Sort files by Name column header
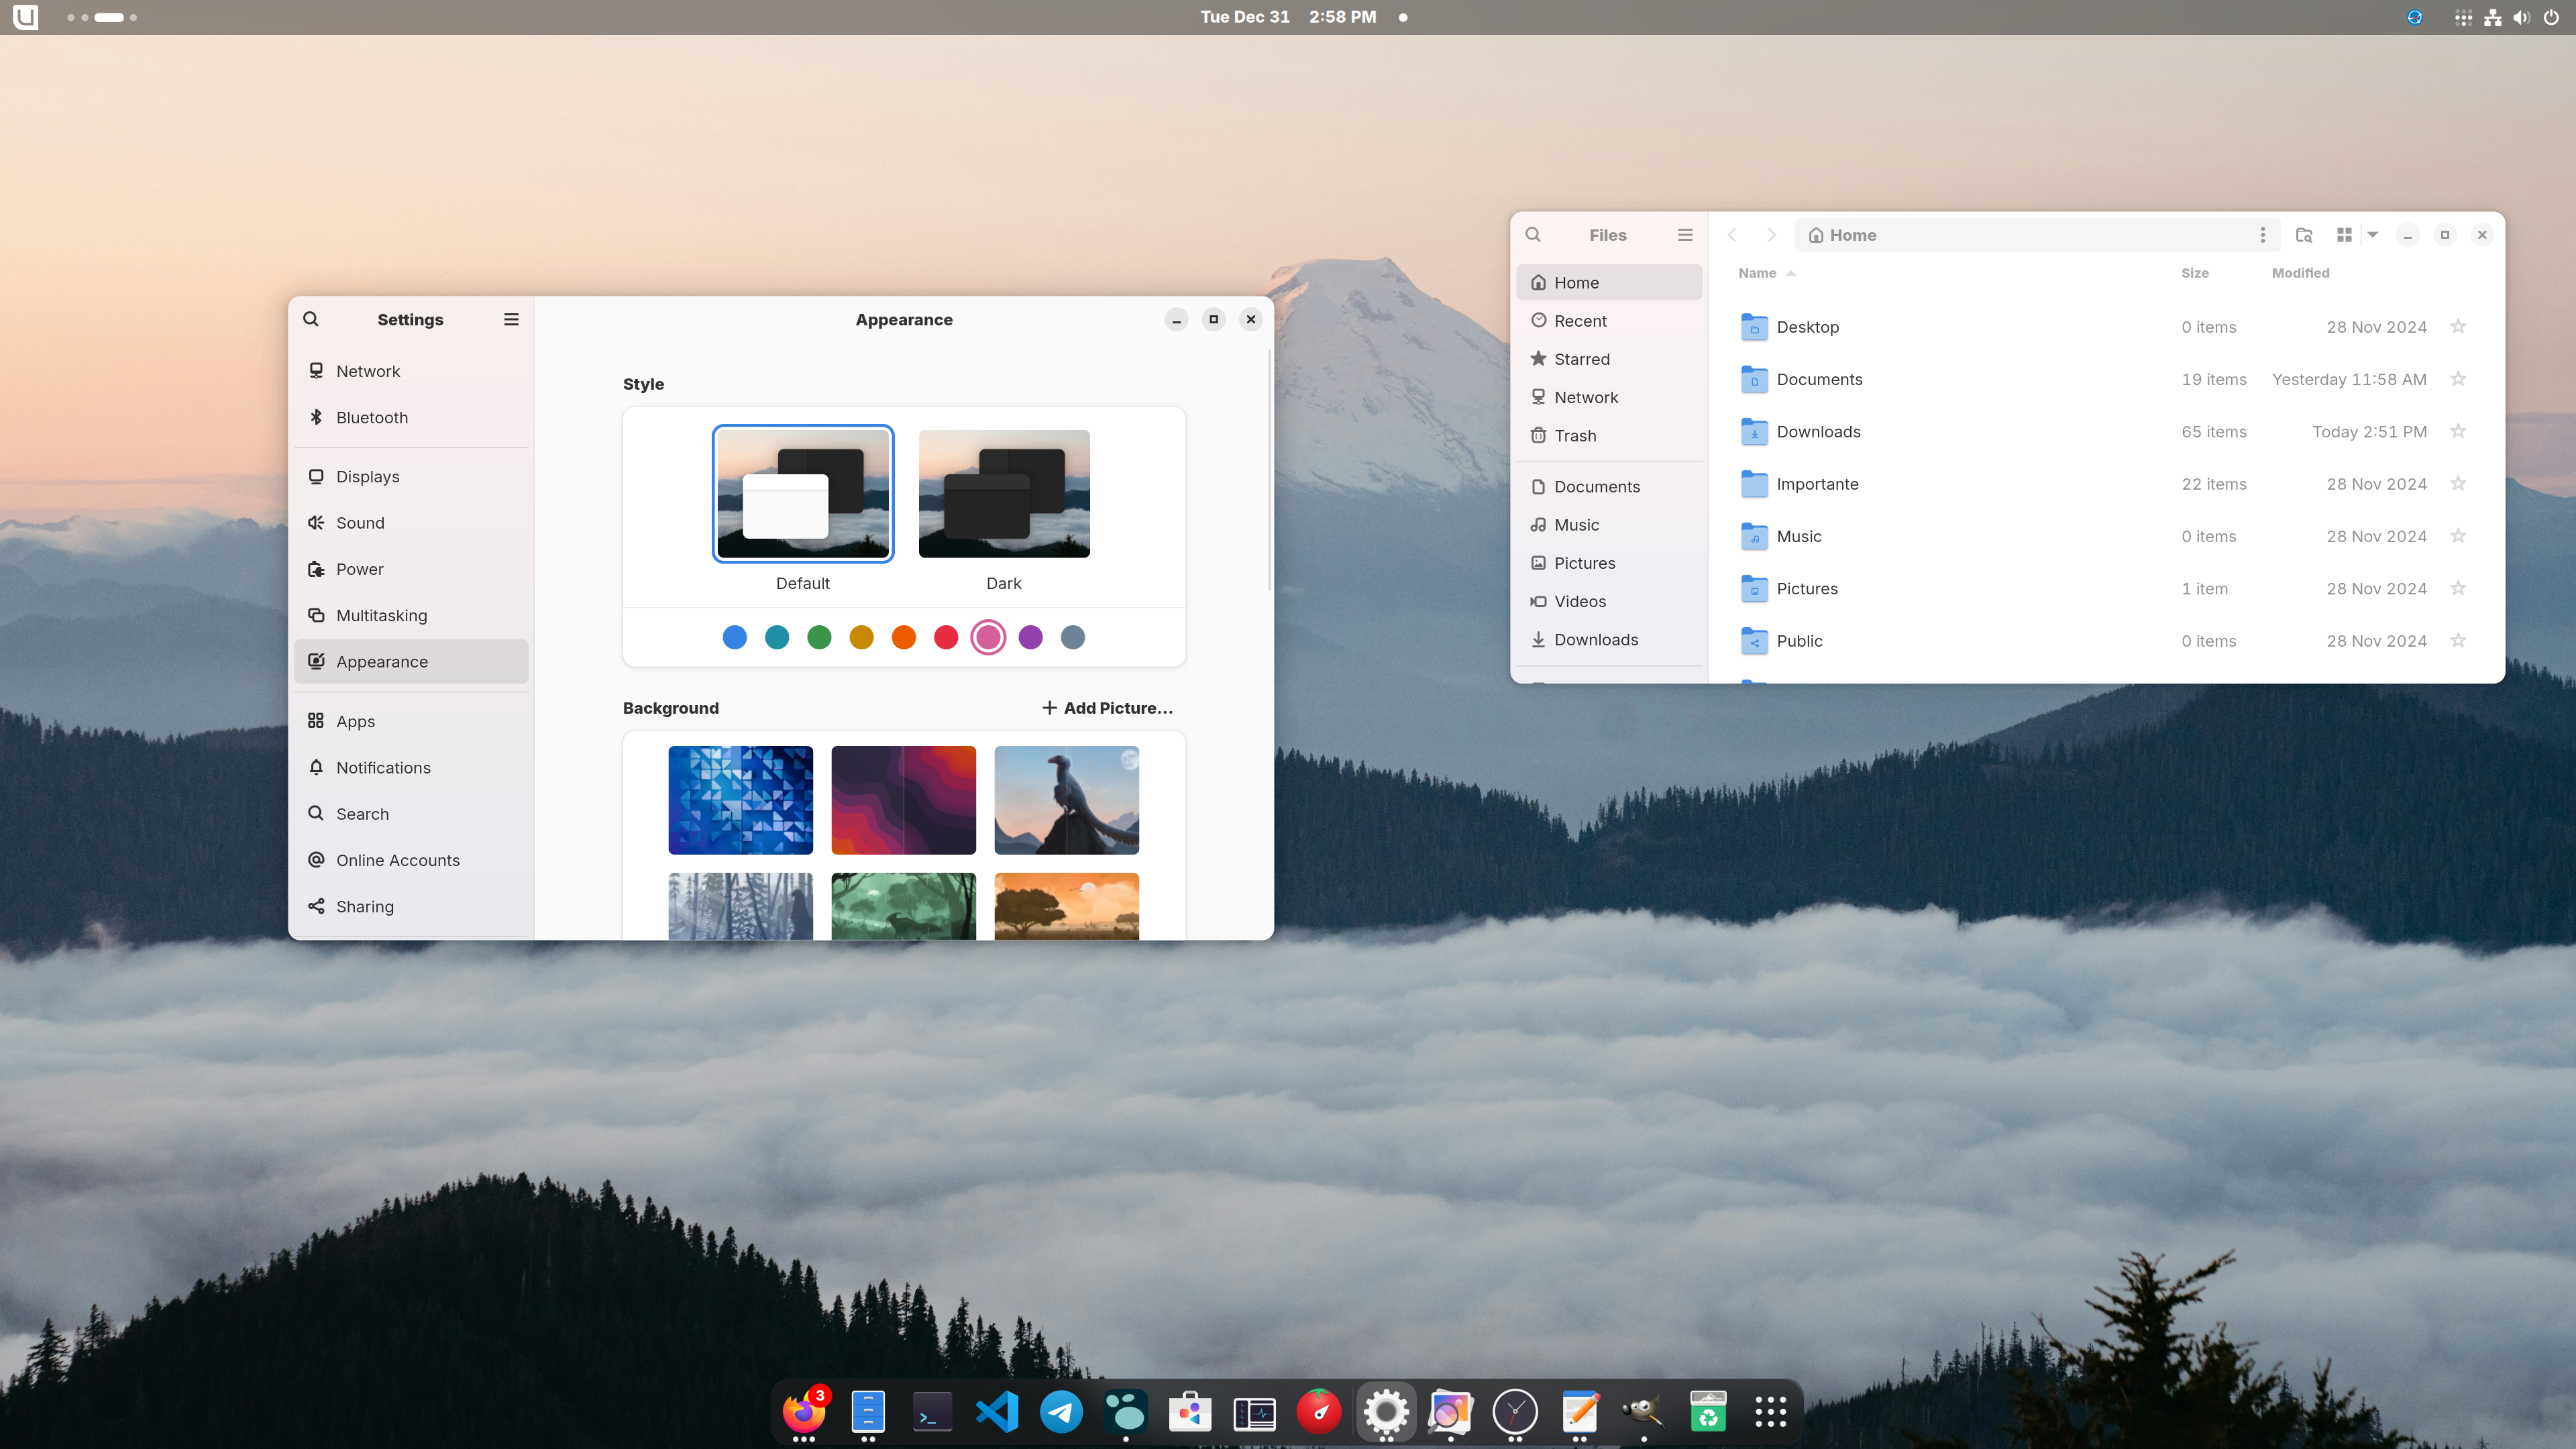The image size is (2576, 1449). tap(1757, 273)
